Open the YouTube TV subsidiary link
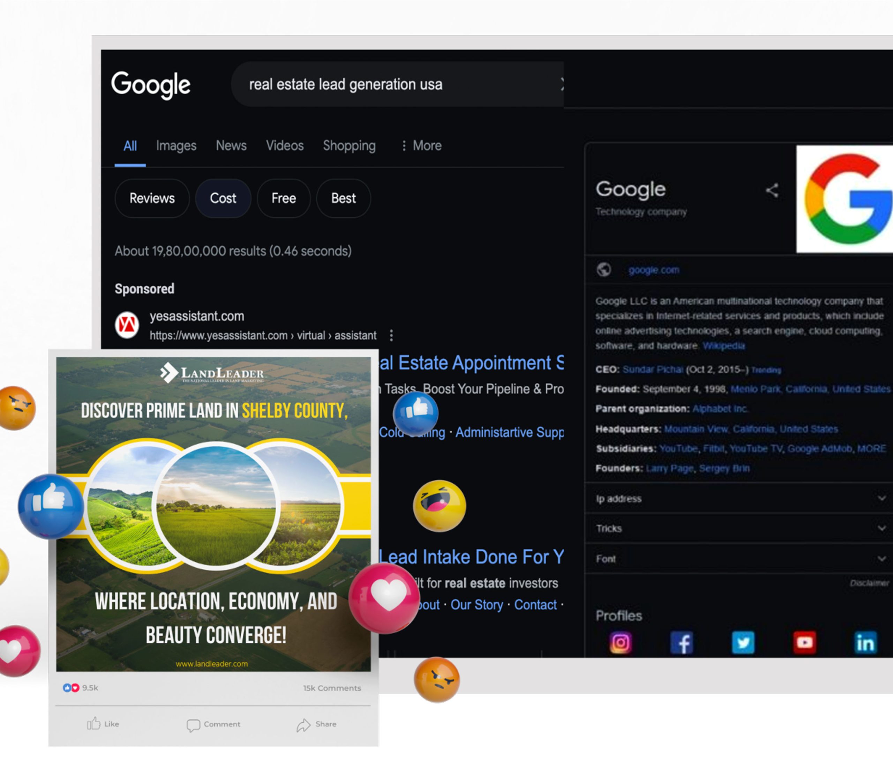 [x=756, y=449]
